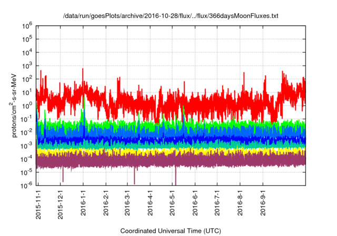Select the 2016-7-1 date tick label
The height and width of the screenshot is (236, 337).
pyautogui.click(x=217, y=203)
